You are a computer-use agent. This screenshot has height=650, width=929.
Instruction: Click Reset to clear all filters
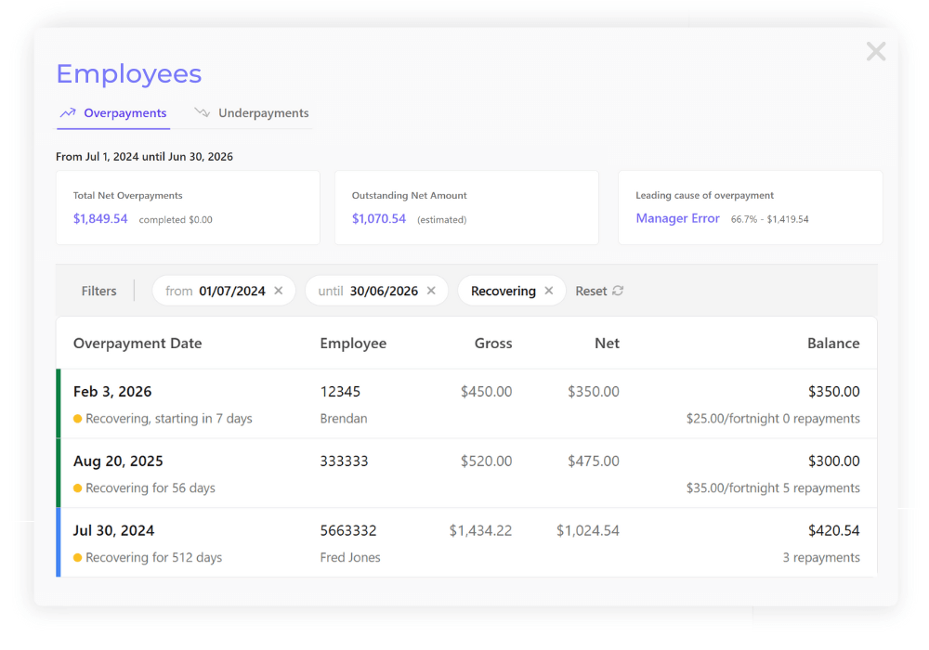point(591,291)
